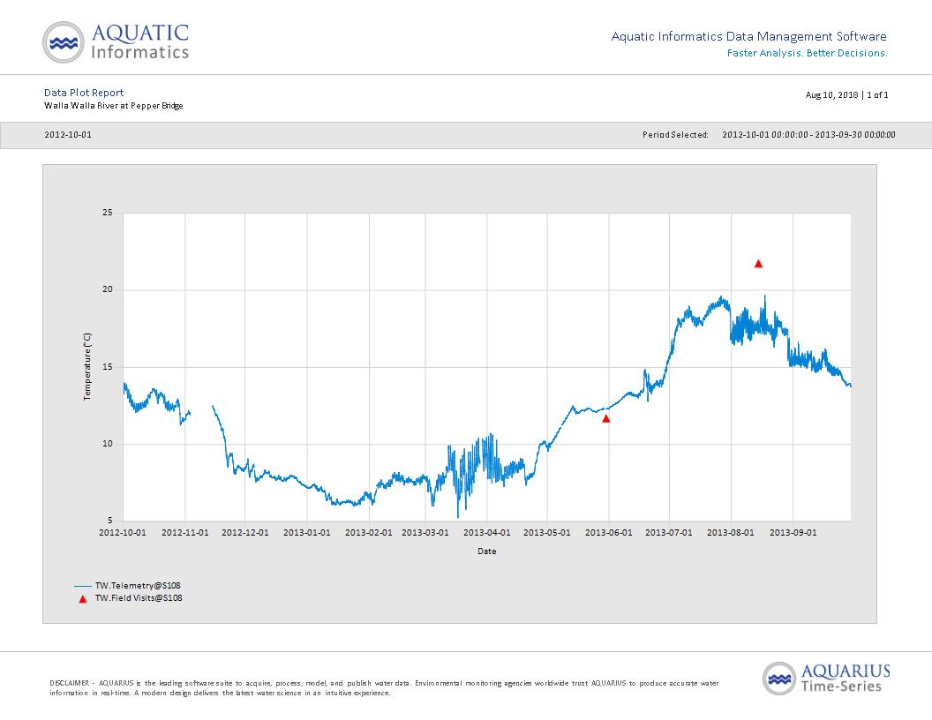Click the 2013-08-01 x-axis tick label

point(731,533)
